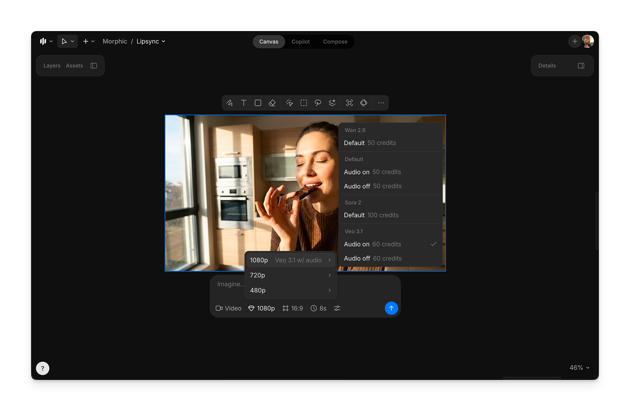Open the more options ellipsis in toolbar
This screenshot has width=630, height=411.
pyautogui.click(x=381, y=103)
